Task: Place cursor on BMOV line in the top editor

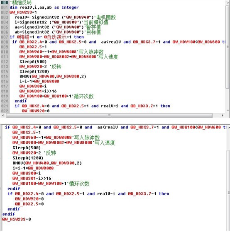Action: 53,77
